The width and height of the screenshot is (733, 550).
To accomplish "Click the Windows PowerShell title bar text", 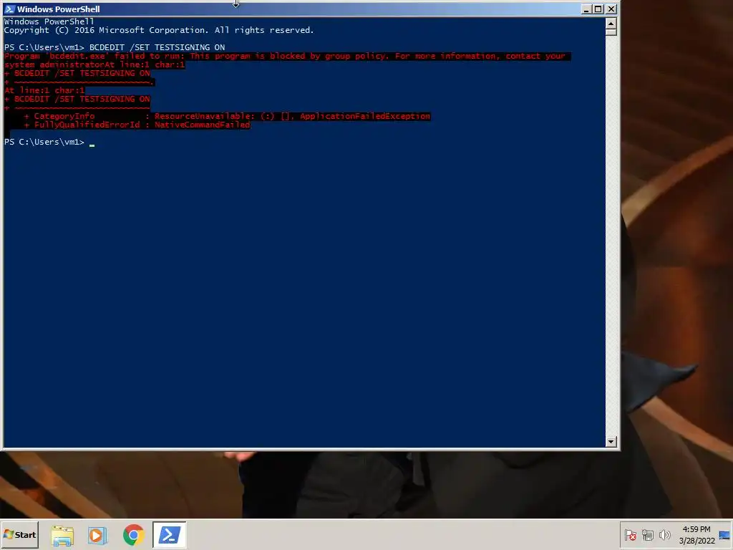I will [59, 9].
